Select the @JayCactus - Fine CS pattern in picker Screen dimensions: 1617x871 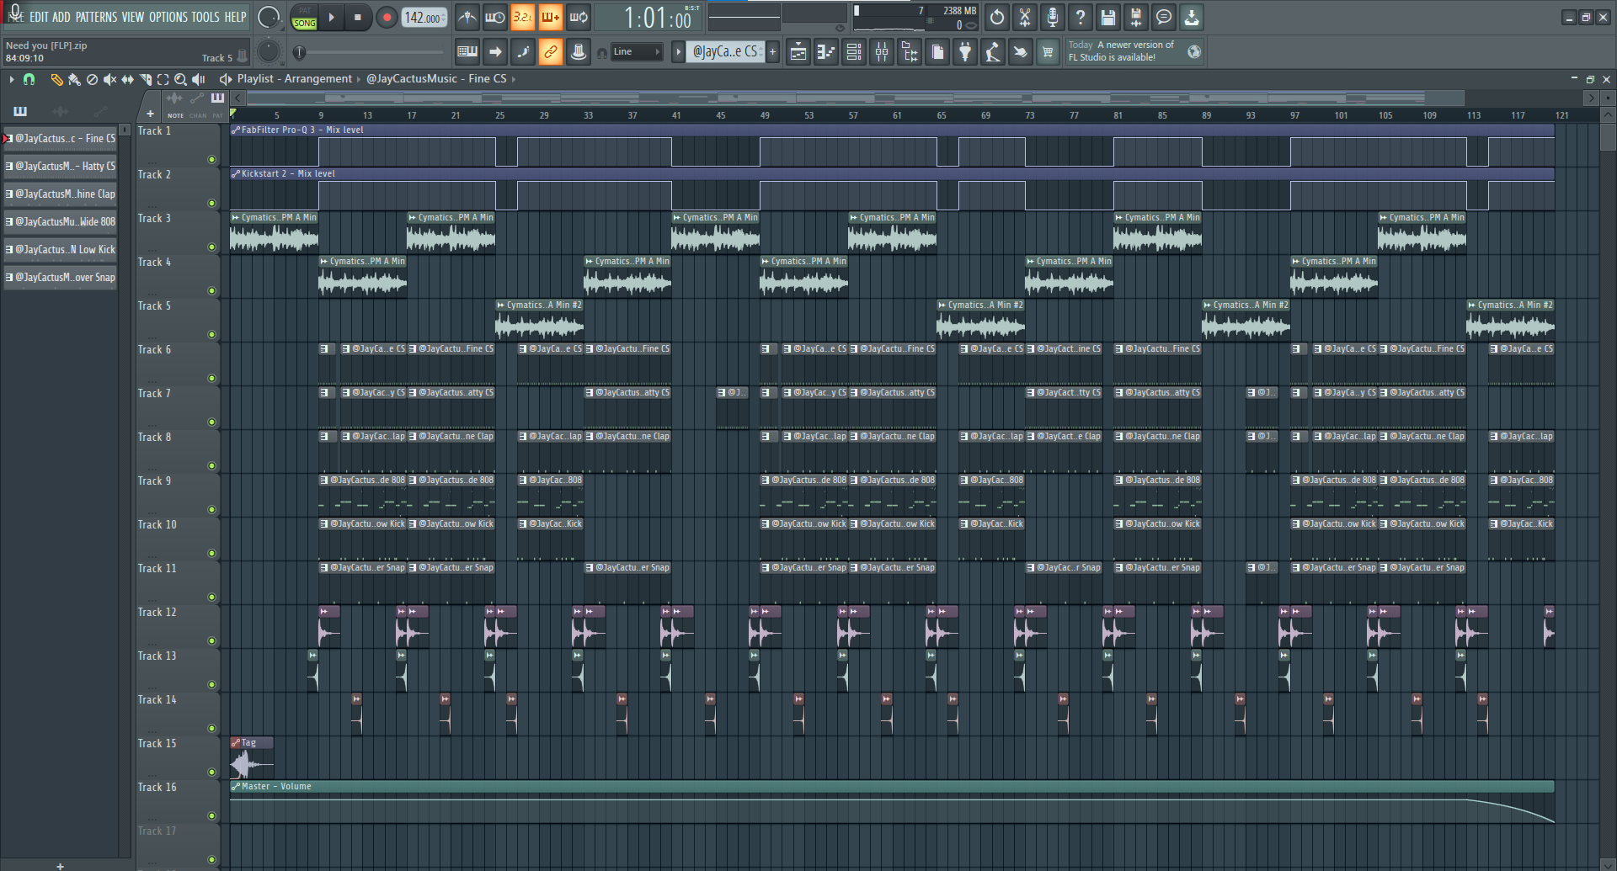point(61,139)
